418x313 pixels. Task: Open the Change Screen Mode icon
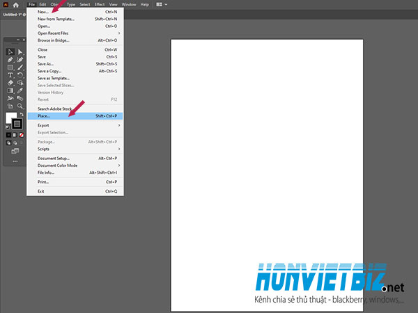coord(15,151)
